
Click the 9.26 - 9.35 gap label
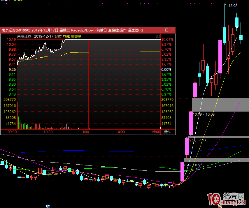(x=197, y=141)
